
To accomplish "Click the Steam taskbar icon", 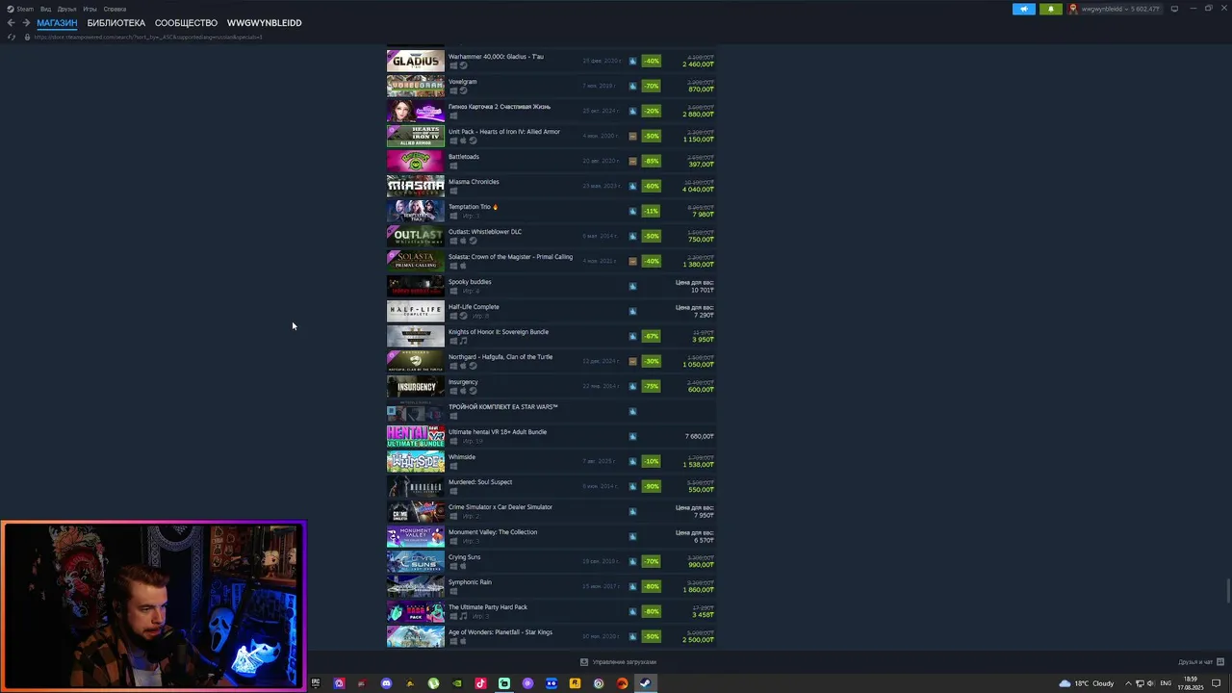I will tap(645, 683).
